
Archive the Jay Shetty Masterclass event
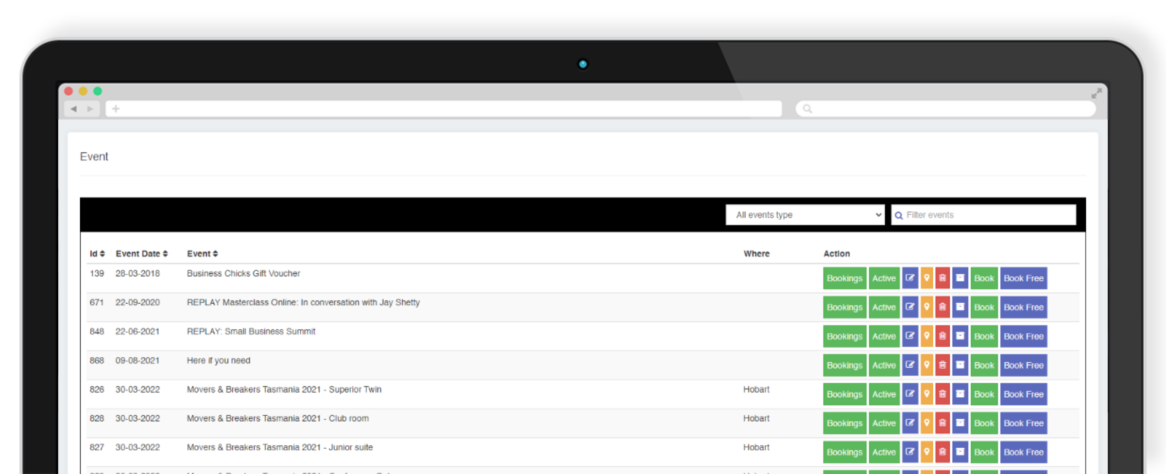tap(960, 307)
